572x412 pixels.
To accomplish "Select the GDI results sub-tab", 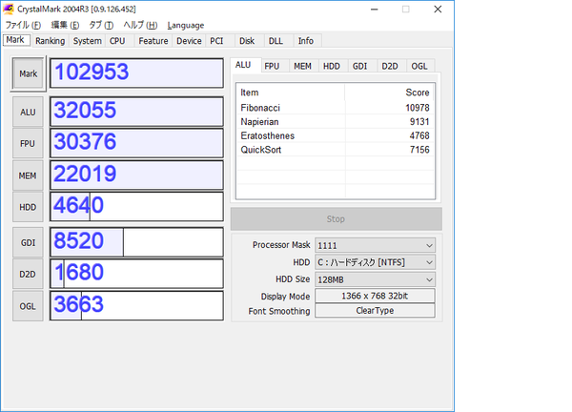I will (360, 67).
